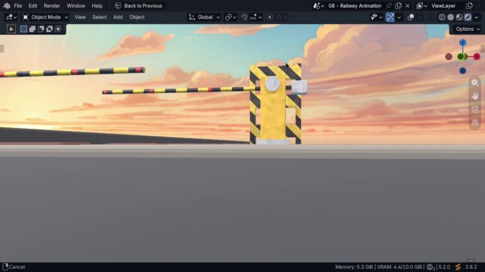
Task: Click the green Y axis gizmo
Action: pyautogui.click(x=461, y=57)
